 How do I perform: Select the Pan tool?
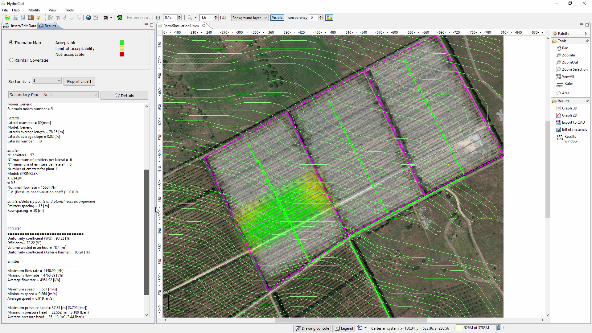click(x=565, y=48)
